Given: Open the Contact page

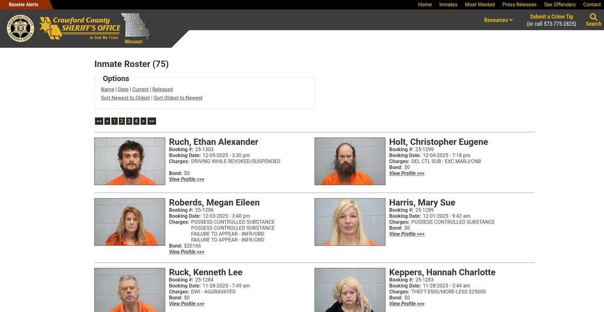Looking at the screenshot, I should 592,5.
